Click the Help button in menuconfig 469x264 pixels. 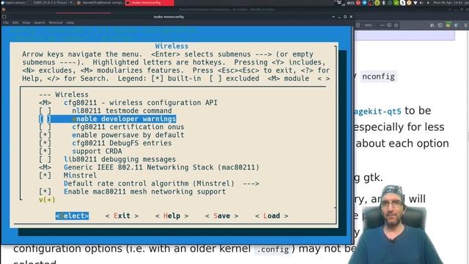point(171,216)
